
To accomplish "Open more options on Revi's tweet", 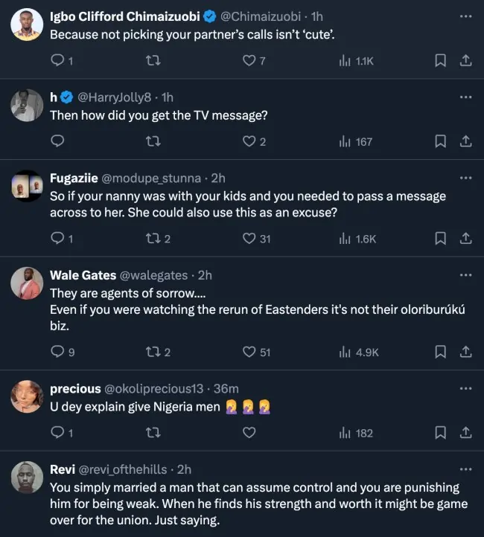I will click(465, 469).
